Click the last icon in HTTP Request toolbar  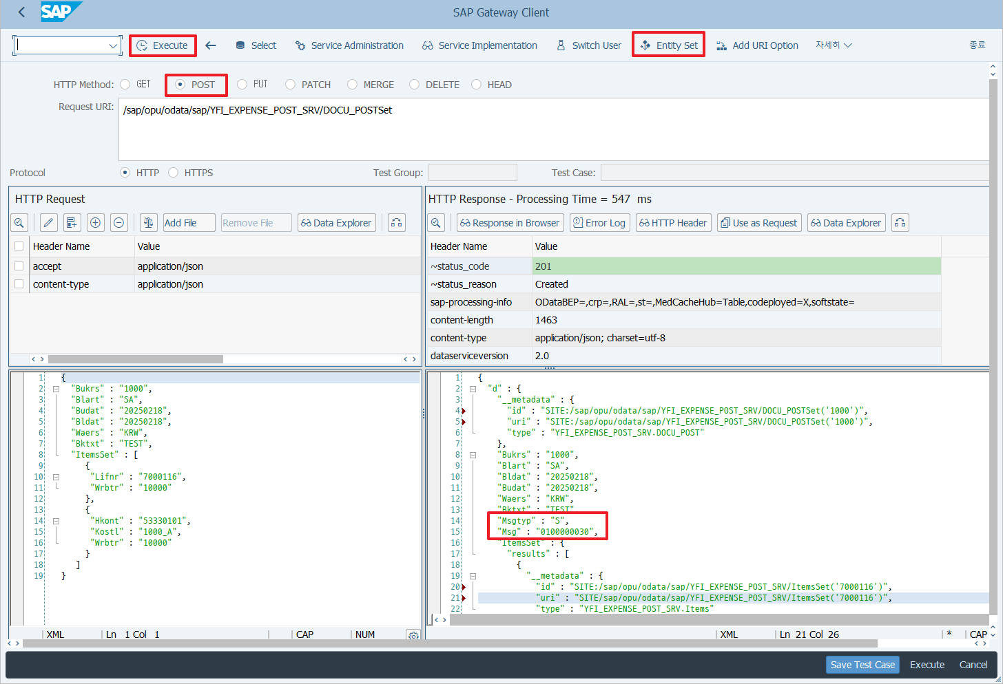tap(397, 223)
